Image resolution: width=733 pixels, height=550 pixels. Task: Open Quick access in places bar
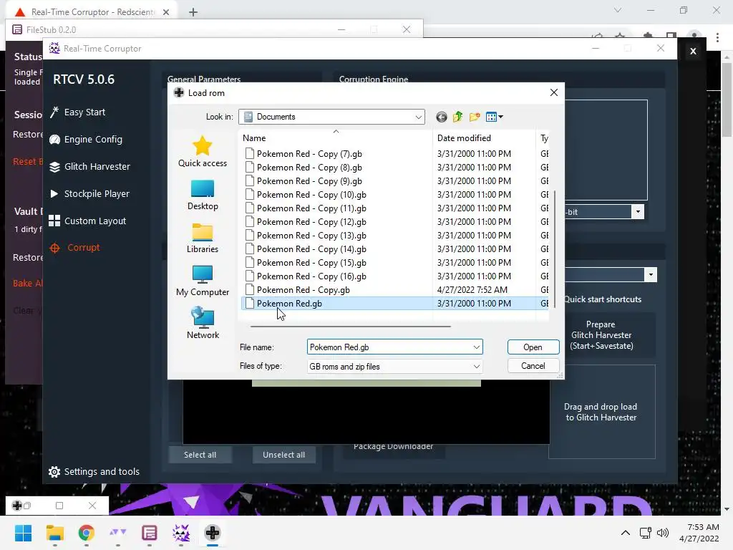(203, 152)
